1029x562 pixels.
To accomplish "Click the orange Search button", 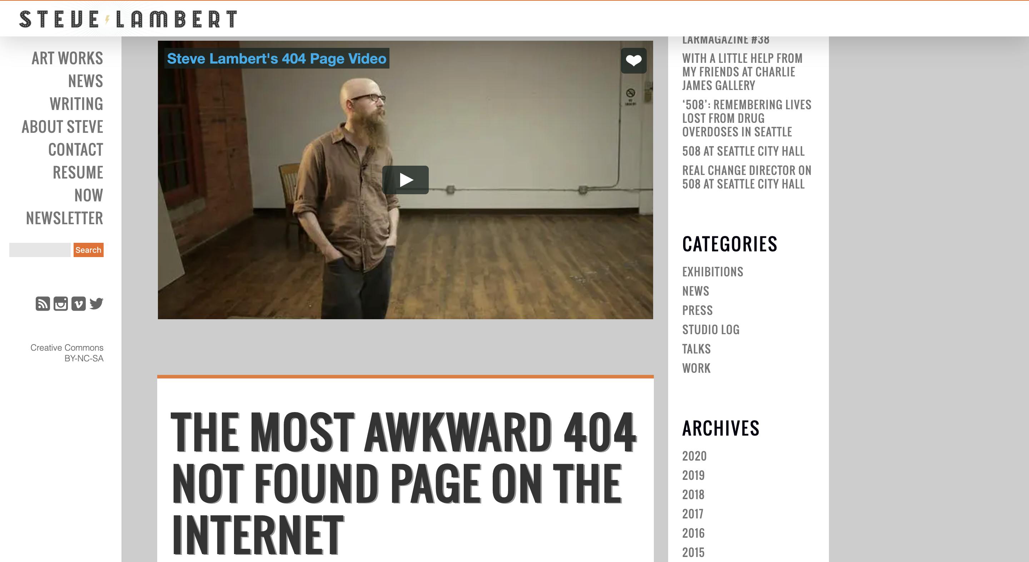I will click(x=88, y=250).
